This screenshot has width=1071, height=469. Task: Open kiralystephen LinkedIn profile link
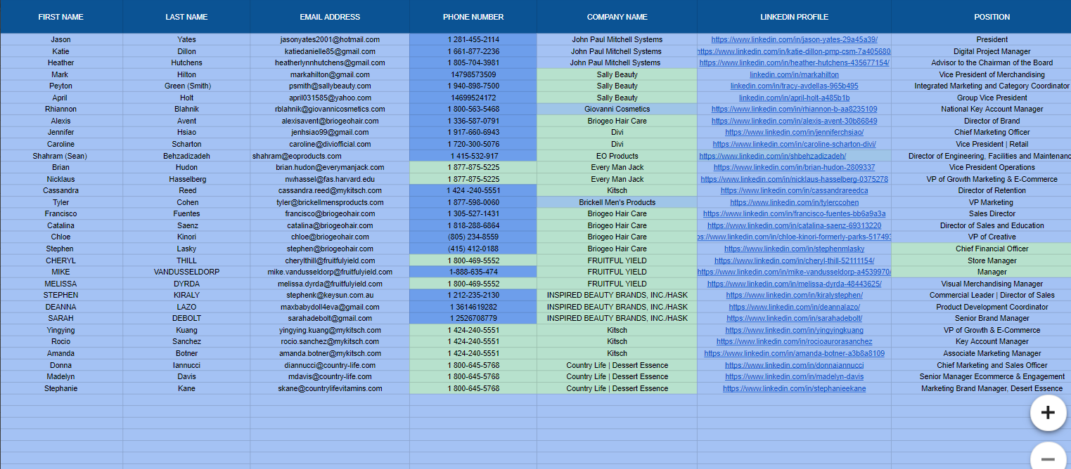point(795,296)
